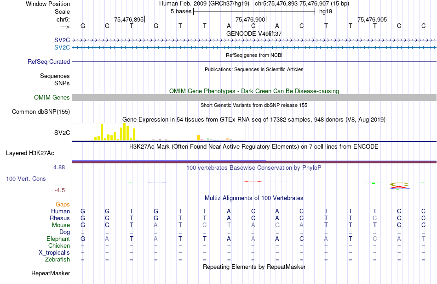The image size is (437, 284).
Task: Click the 75,476,895 ruler position
Action: pos(129,19)
